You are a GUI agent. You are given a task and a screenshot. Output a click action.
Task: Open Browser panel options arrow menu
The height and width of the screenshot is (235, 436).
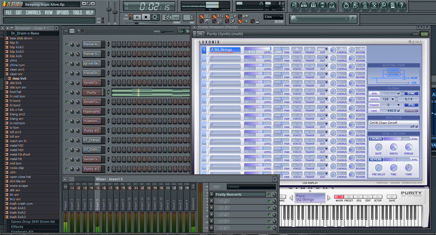(x=3, y=28)
